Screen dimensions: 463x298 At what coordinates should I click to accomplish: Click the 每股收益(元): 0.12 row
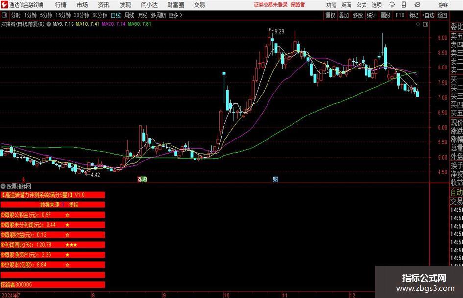pos(53,235)
